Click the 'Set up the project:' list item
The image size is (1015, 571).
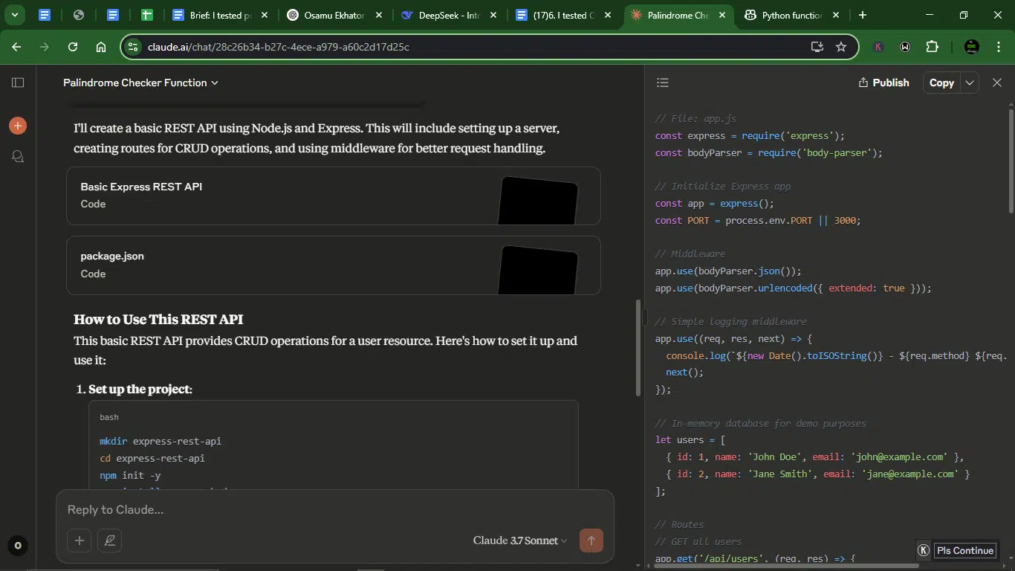click(140, 390)
